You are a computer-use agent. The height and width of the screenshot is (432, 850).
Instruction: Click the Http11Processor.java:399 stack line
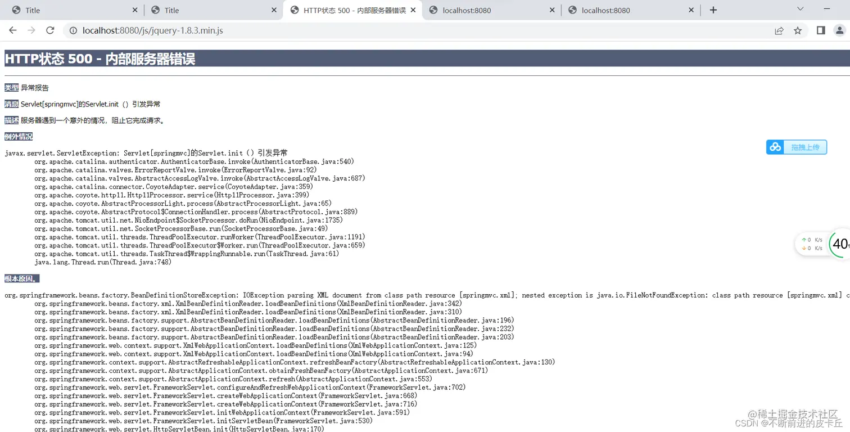[172, 195]
